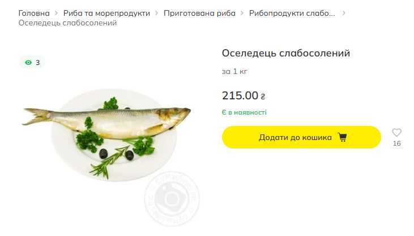This screenshot has width=414, height=236.
Task: Click the chevron after Головна breadcrumb
Action: (57, 12)
